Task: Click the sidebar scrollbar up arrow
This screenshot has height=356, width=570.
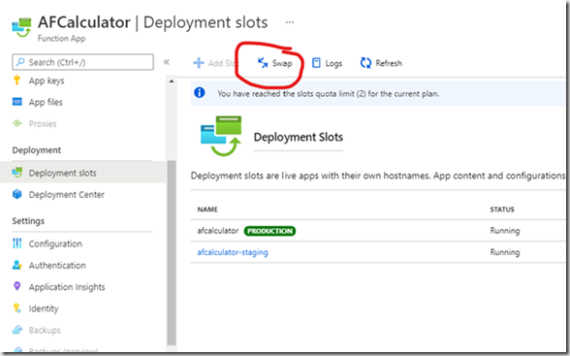Action: [172, 81]
